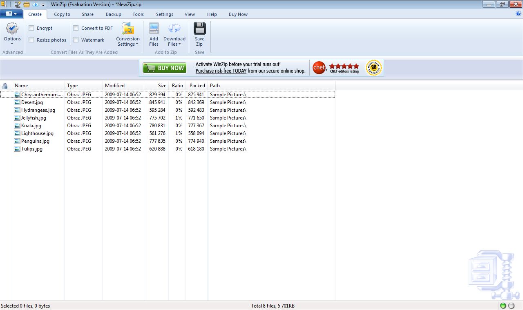Click the Selected 0 files status text

(x=25, y=306)
